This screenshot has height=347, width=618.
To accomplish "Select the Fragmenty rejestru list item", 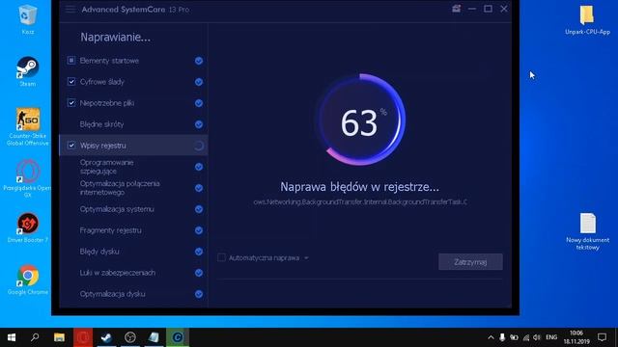I will (x=133, y=230).
